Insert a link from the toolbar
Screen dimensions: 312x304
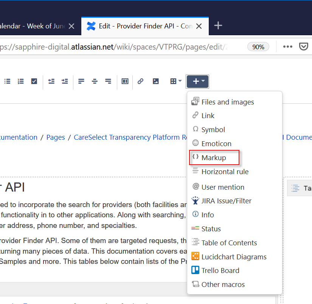(x=140, y=81)
